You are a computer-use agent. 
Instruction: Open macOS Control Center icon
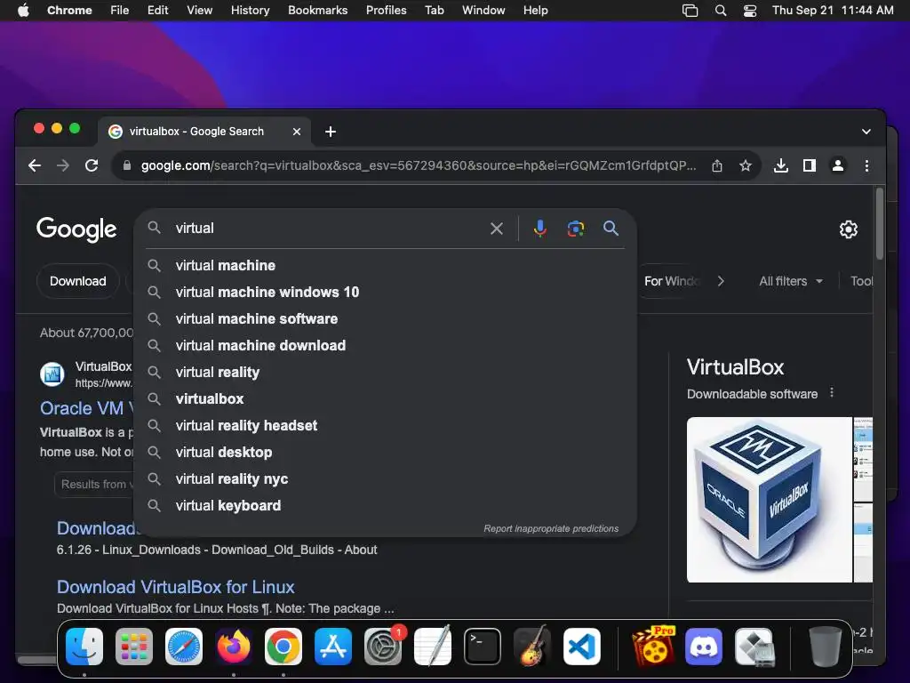pyautogui.click(x=750, y=11)
